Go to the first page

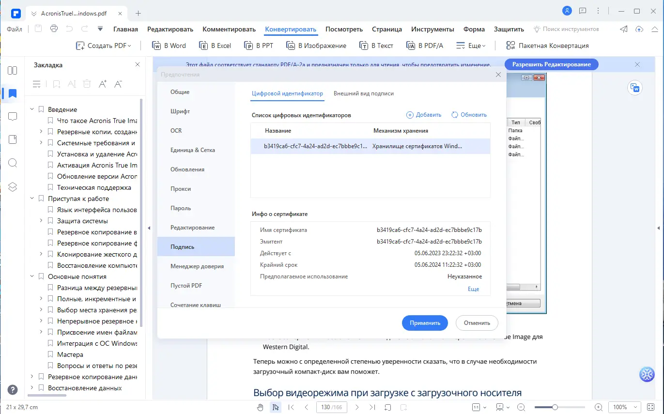[291, 407]
